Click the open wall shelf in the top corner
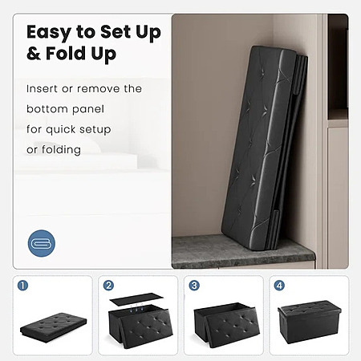The image size is (361, 361). click(338, 67)
